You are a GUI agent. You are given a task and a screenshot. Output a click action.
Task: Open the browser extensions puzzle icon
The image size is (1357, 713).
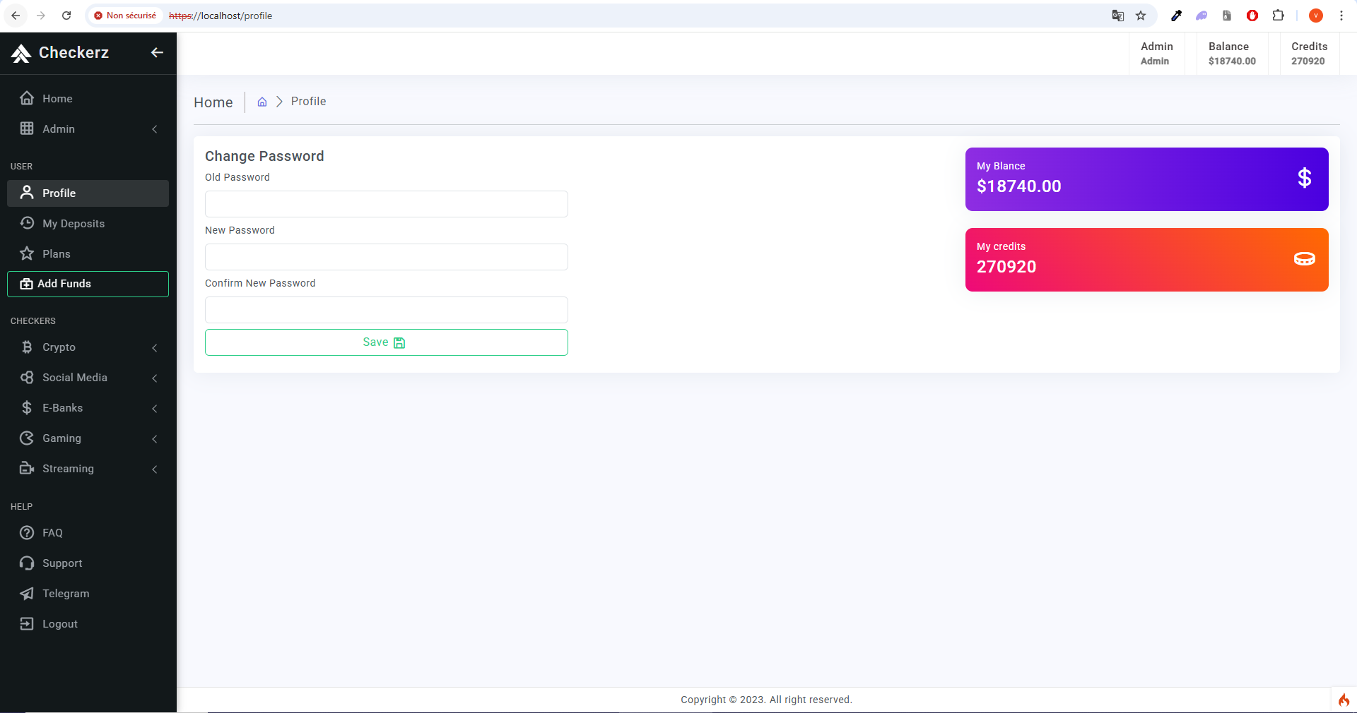point(1279,16)
